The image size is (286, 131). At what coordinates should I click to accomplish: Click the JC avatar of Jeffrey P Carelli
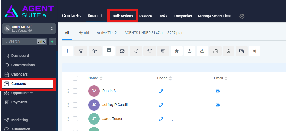(x=94, y=105)
